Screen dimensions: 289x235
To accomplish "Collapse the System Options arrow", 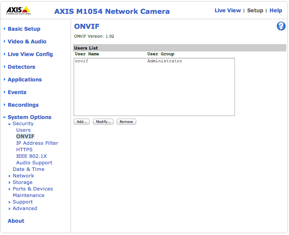I will 5,118.
